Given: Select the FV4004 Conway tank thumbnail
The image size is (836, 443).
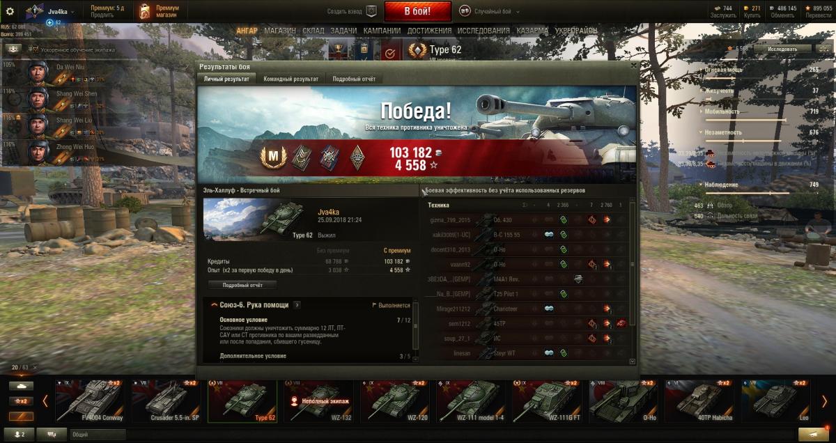Looking at the screenshot, I should click(x=91, y=400).
